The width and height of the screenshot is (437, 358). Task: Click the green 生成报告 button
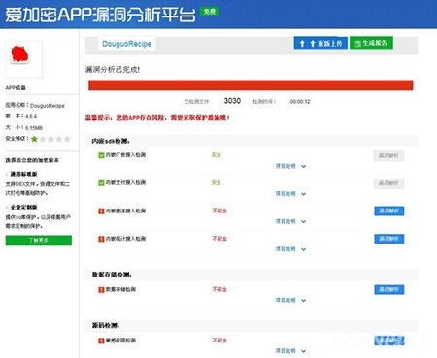[371, 44]
